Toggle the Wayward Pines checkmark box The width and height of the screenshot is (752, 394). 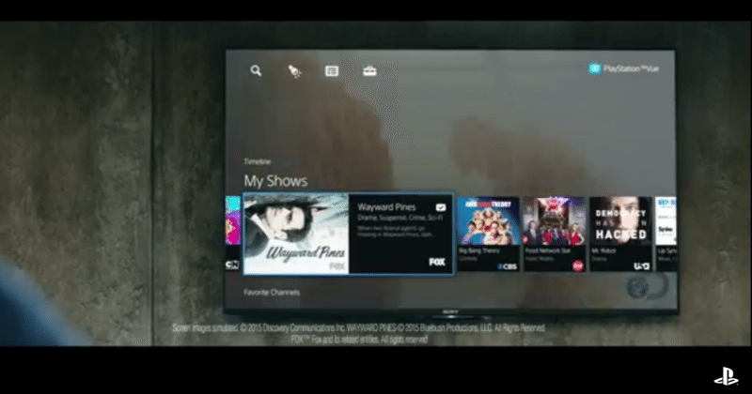[441, 207]
